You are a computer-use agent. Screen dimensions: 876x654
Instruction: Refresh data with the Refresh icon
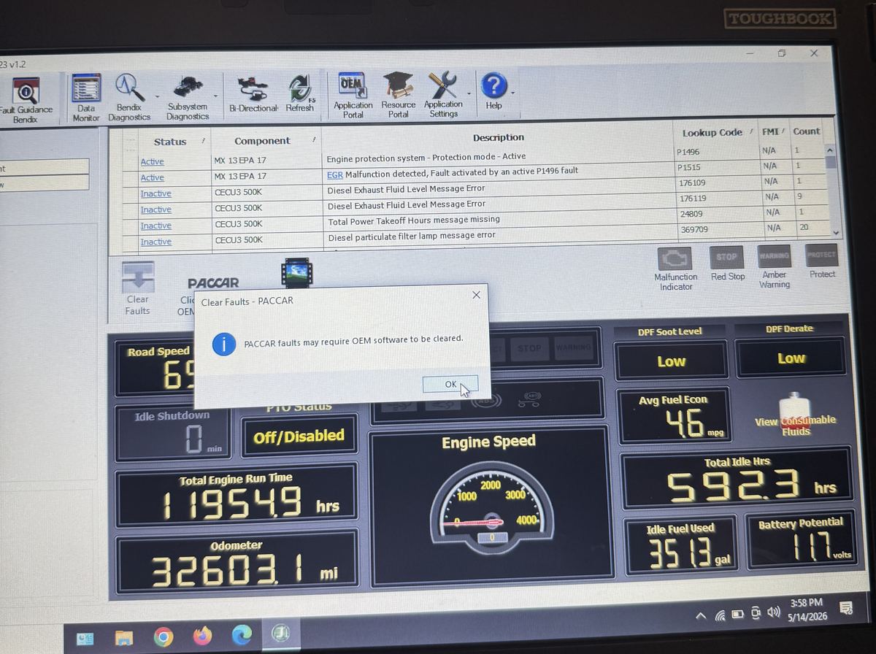(299, 94)
